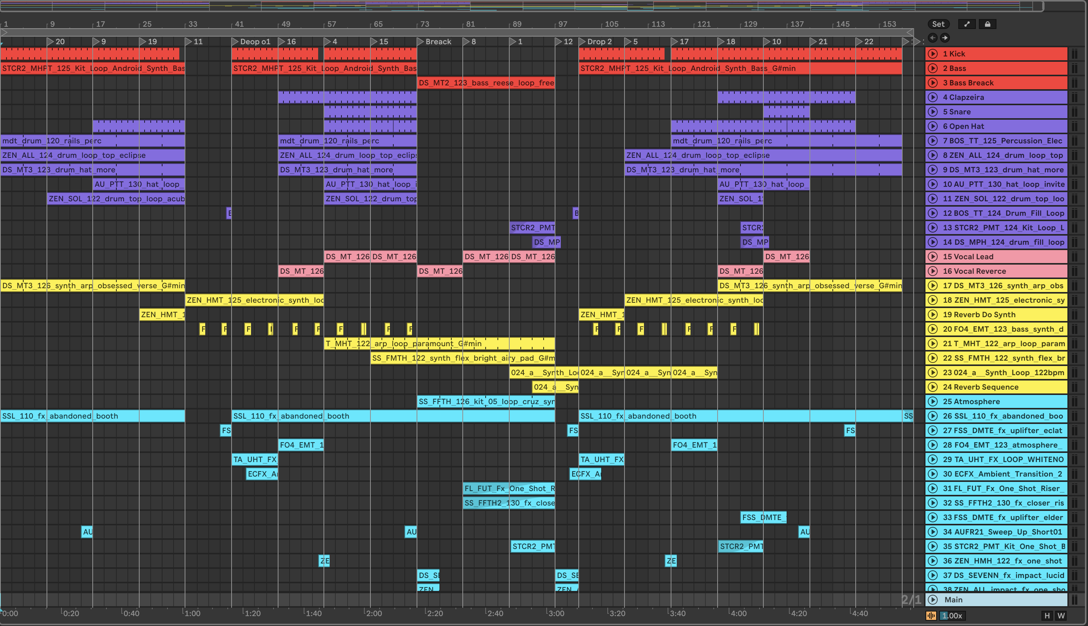
Task: Unfold the 19 Reverb Do Synth track
Action: (x=933, y=315)
